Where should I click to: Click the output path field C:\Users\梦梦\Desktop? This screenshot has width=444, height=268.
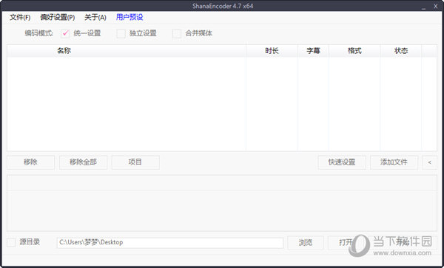[170, 243]
